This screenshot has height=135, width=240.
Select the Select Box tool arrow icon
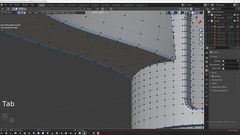(8, 9)
